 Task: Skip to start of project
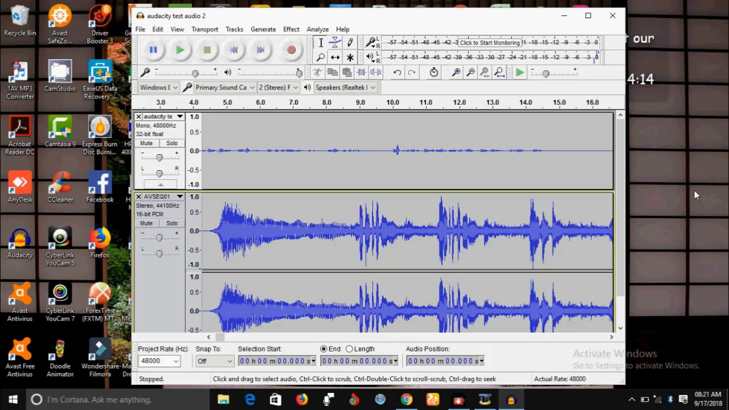234,50
